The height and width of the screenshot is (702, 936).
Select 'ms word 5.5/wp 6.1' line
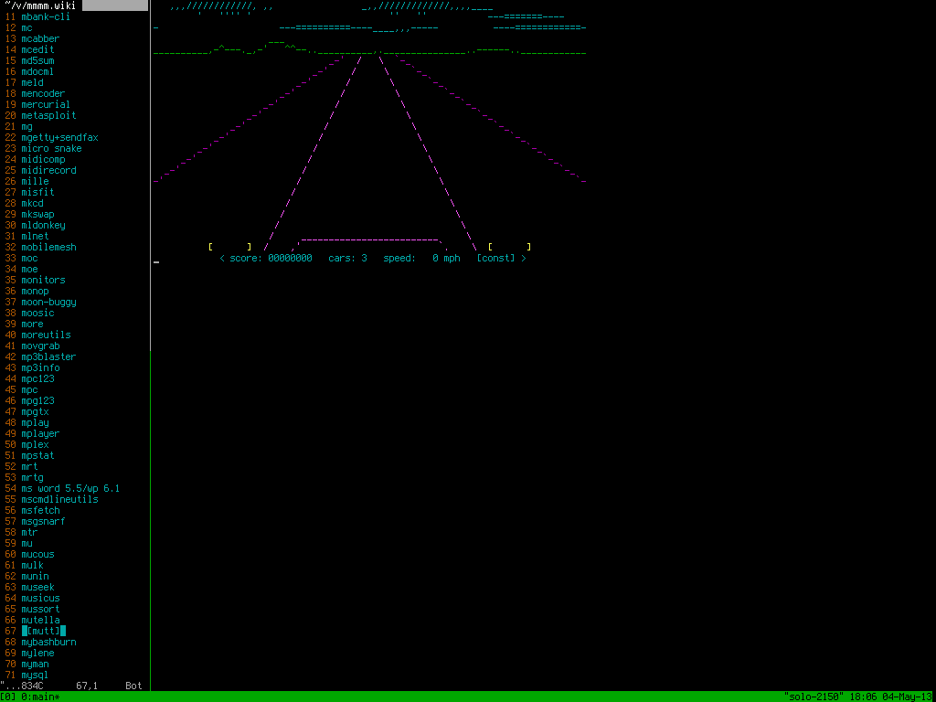pos(70,488)
